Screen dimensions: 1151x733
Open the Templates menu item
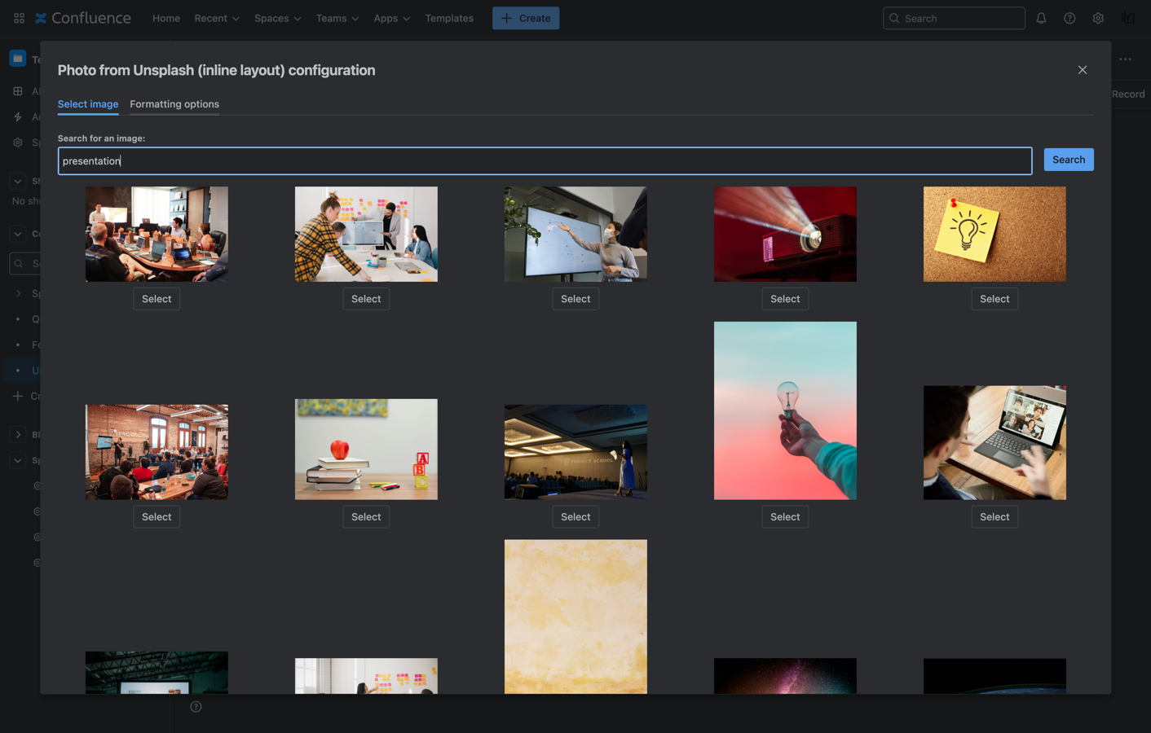(x=449, y=18)
